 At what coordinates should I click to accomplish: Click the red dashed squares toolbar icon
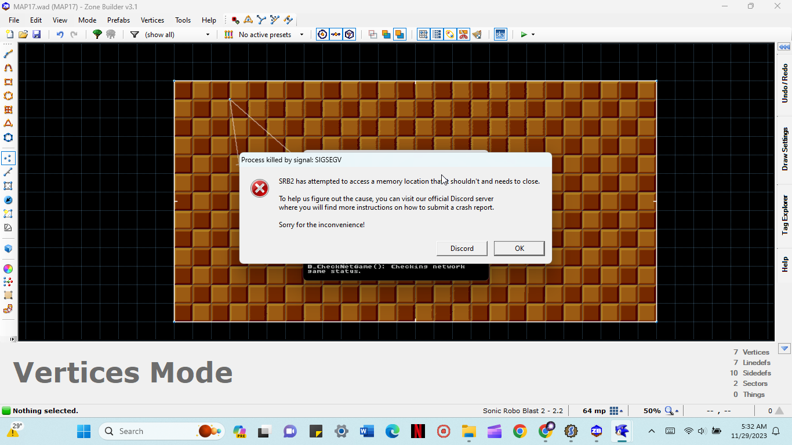[x=373, y=35]
